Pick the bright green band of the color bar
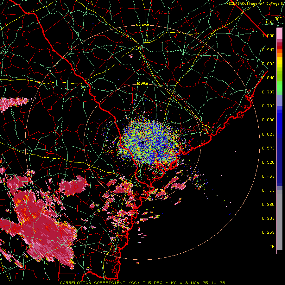This screenshot has height=285, width=285. coord(280,86)
